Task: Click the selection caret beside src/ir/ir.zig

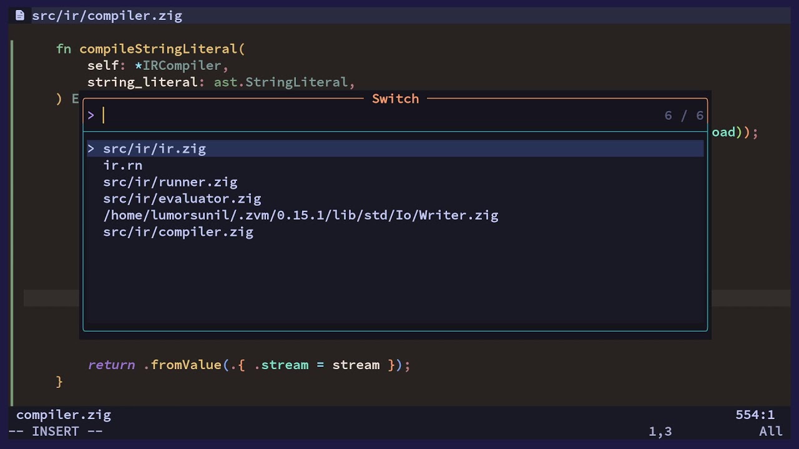Action: [x=91, y=148]
